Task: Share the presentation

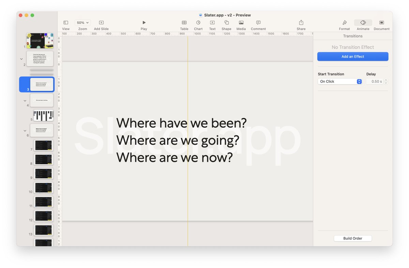Action: click(x=301, y=23)
